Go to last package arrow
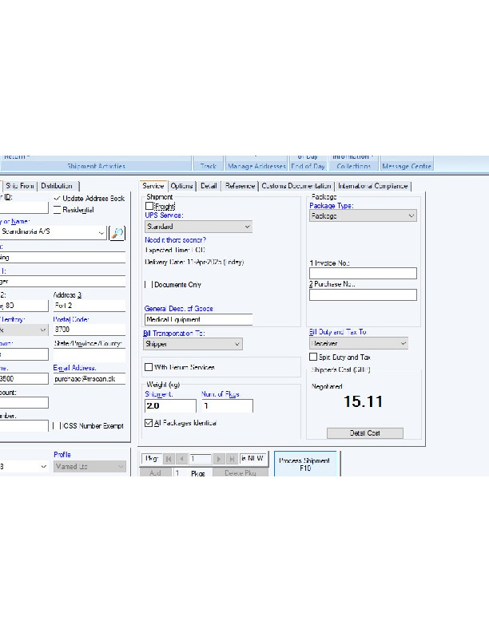The image size is (489, 632). pos(231,459)
